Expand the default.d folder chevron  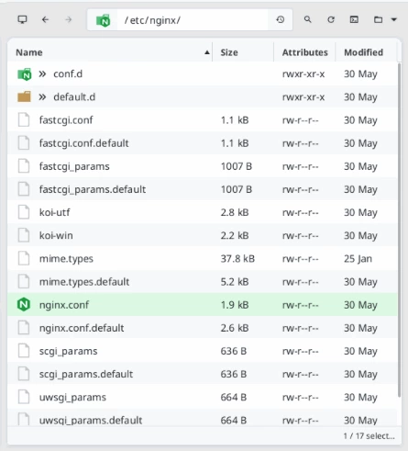click(42, 97)
